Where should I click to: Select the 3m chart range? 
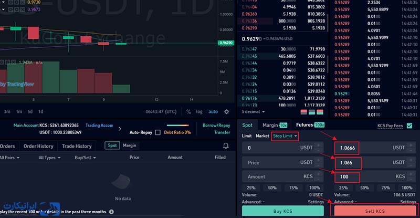pos(7,111)
